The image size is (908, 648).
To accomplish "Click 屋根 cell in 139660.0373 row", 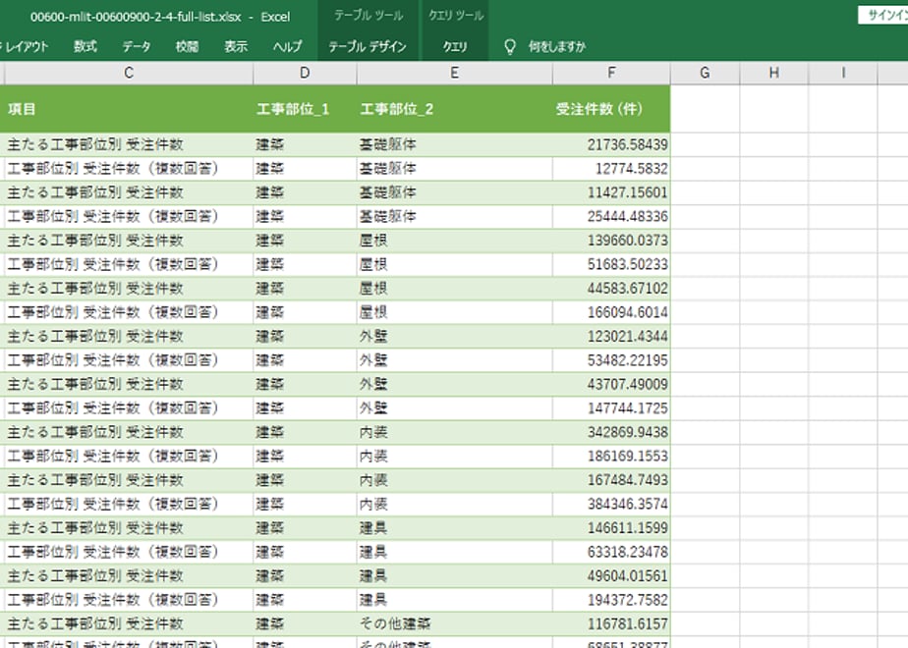I will 455,241.
